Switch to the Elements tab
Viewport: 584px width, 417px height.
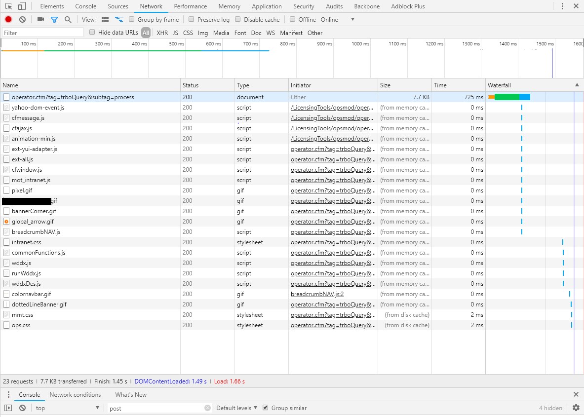pos(52,6)
